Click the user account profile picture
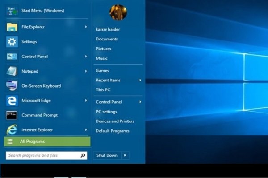Image resolution: width=268 pixels, height=178 pixels. point(118,12)
